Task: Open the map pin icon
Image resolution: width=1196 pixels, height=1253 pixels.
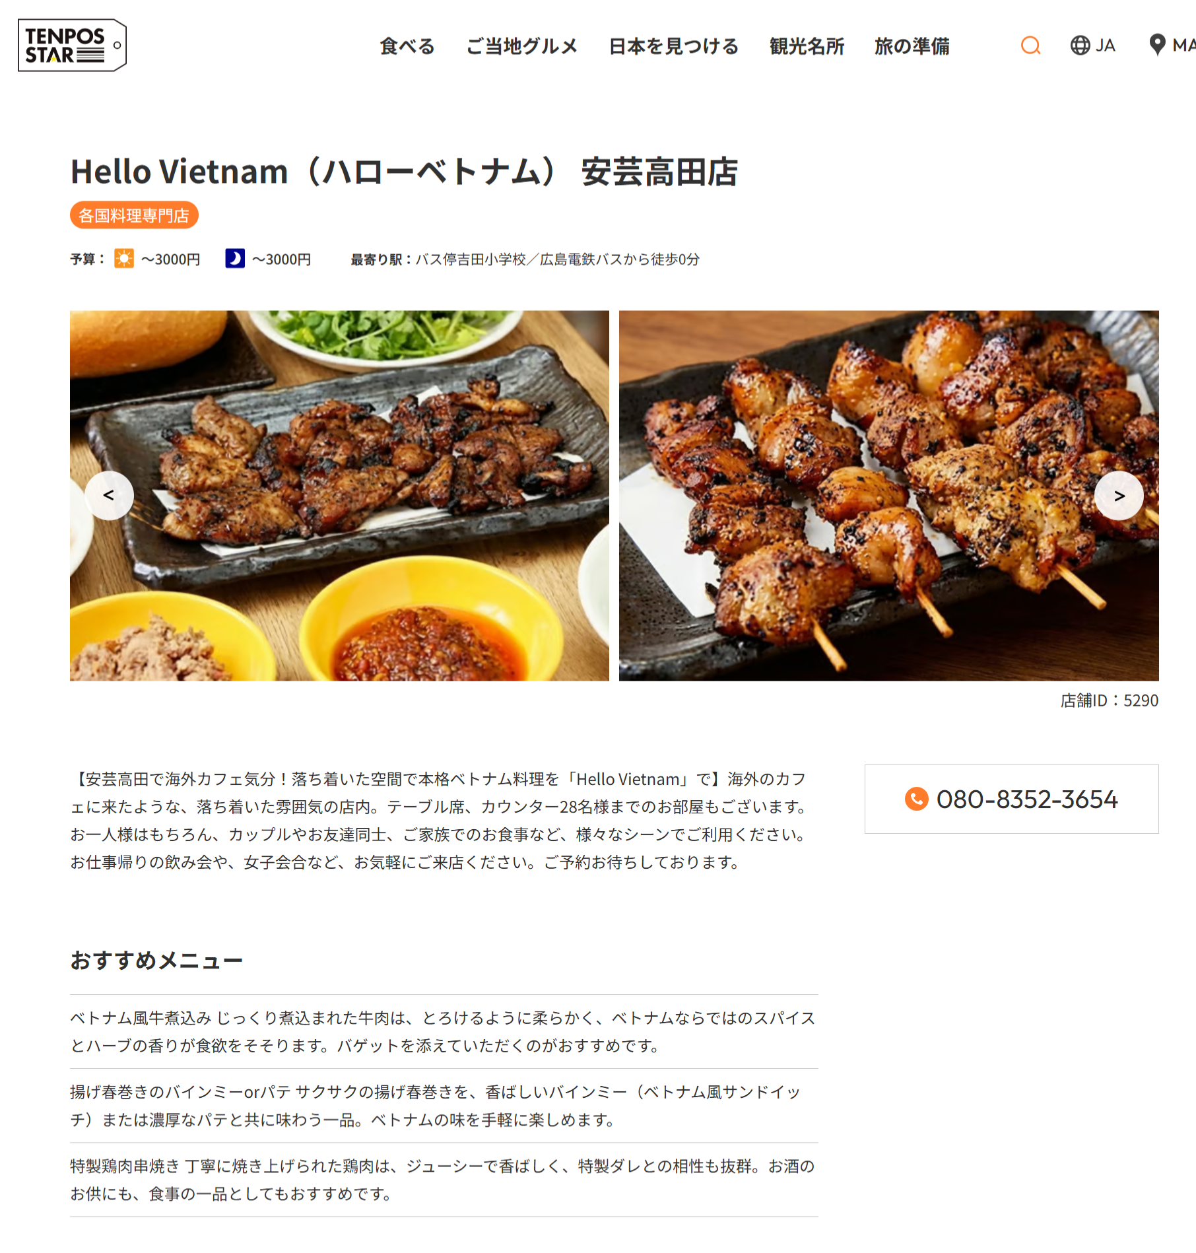Action: point(1156,45)
